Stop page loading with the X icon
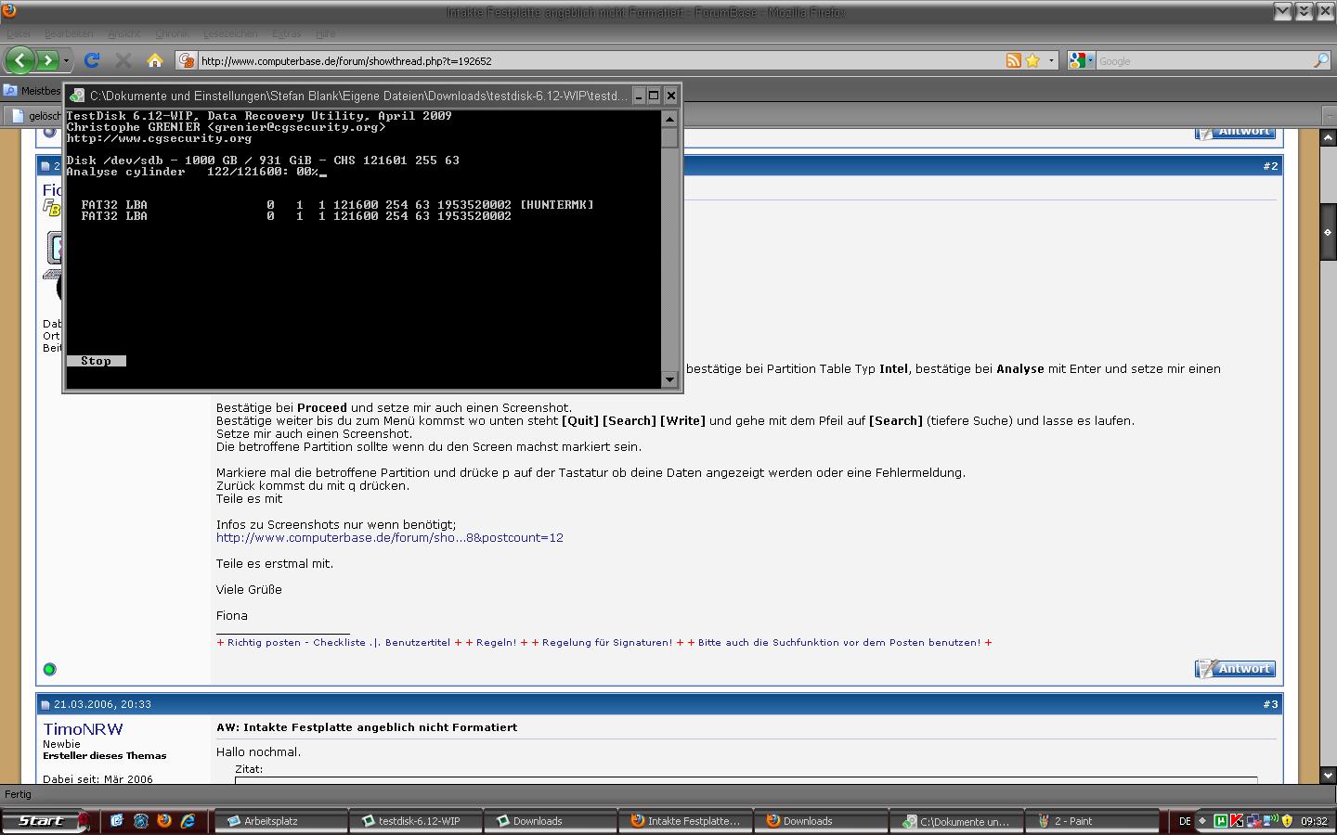Viewport: 1337px width, 835px height. point(123,60)
